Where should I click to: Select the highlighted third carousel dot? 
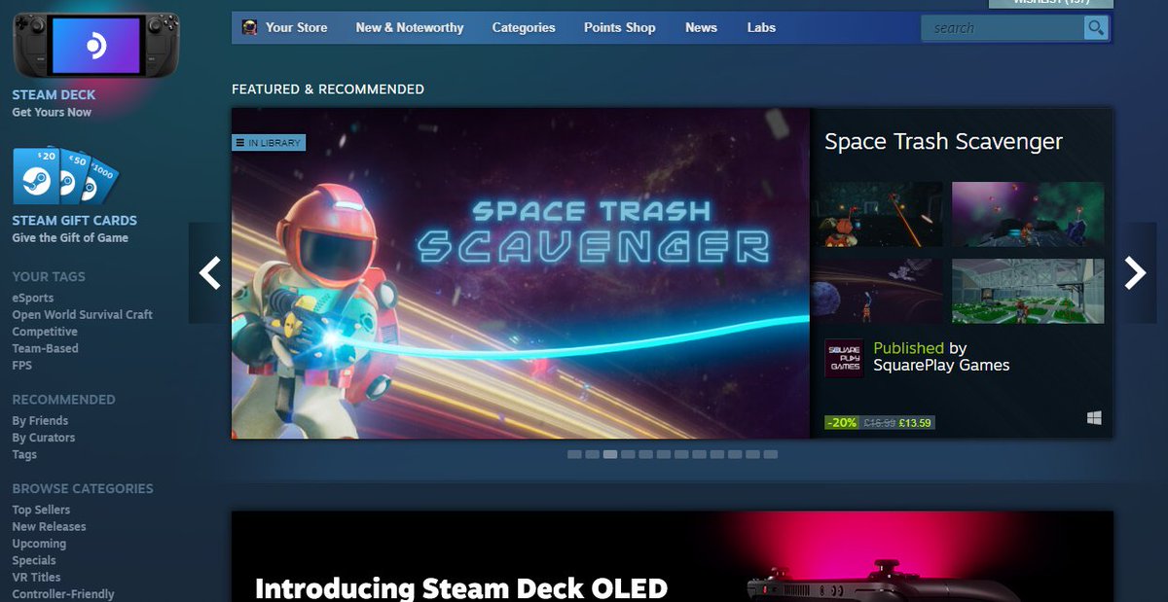tap(610, 454)
